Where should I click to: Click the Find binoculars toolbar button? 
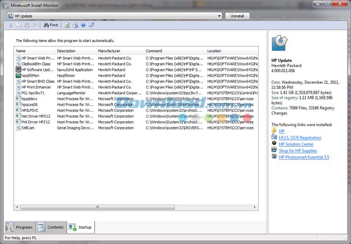[50, 25]
